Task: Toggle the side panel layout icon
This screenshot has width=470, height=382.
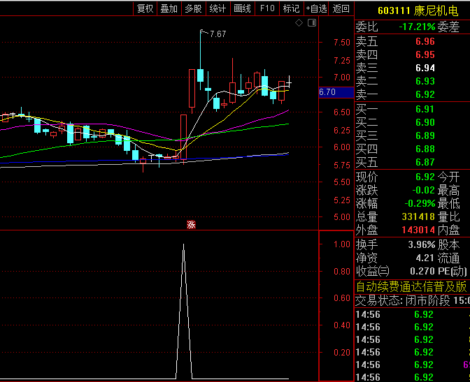Action: 312,23
